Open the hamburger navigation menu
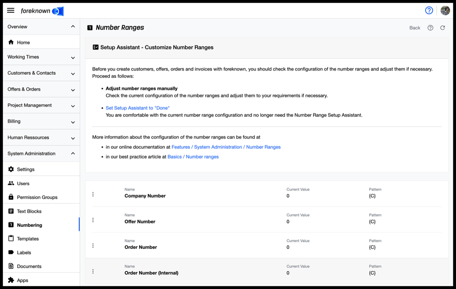 click(11, 11)
